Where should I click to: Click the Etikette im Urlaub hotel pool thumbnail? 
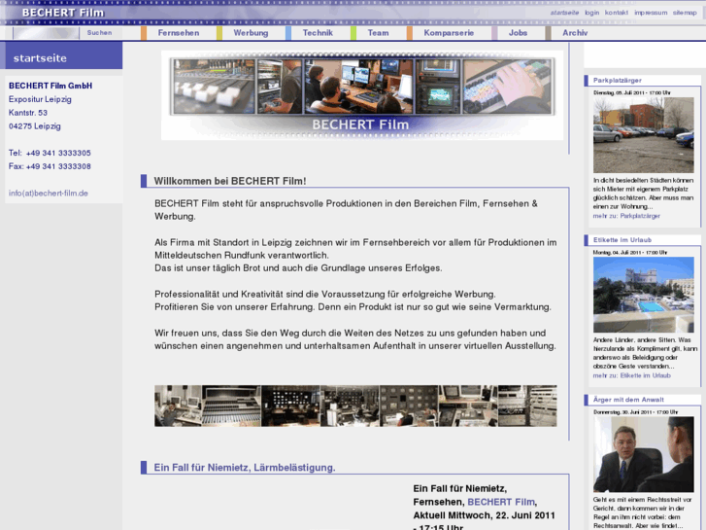point(644,295)
